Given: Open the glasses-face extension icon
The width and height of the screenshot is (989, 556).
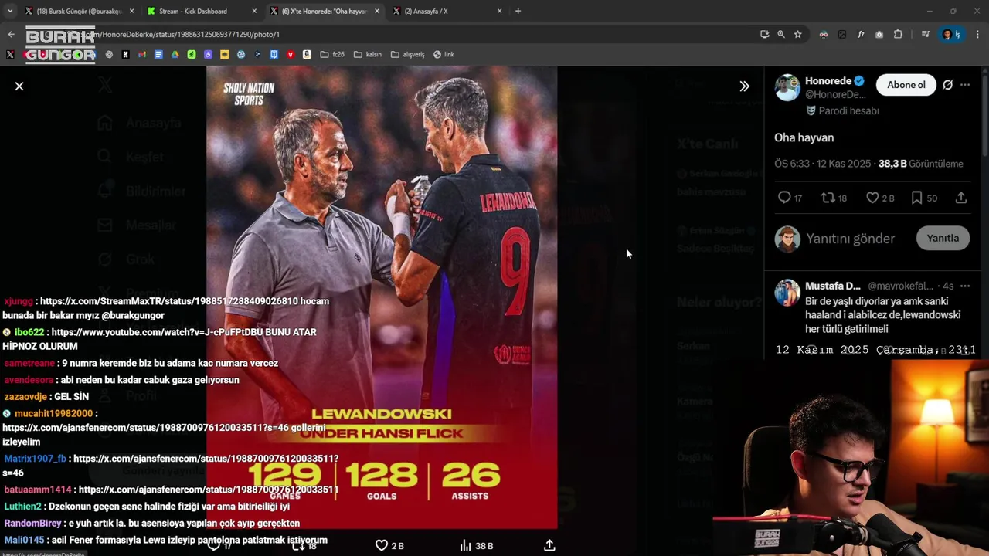Looking at the screenshot, I should click(x=823, y=34).
